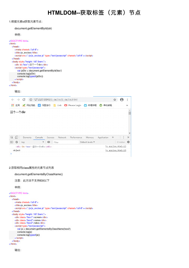Toggle the DevTools device toolbar icon
This screenshot has width=189, height=268.
[16, 137]
